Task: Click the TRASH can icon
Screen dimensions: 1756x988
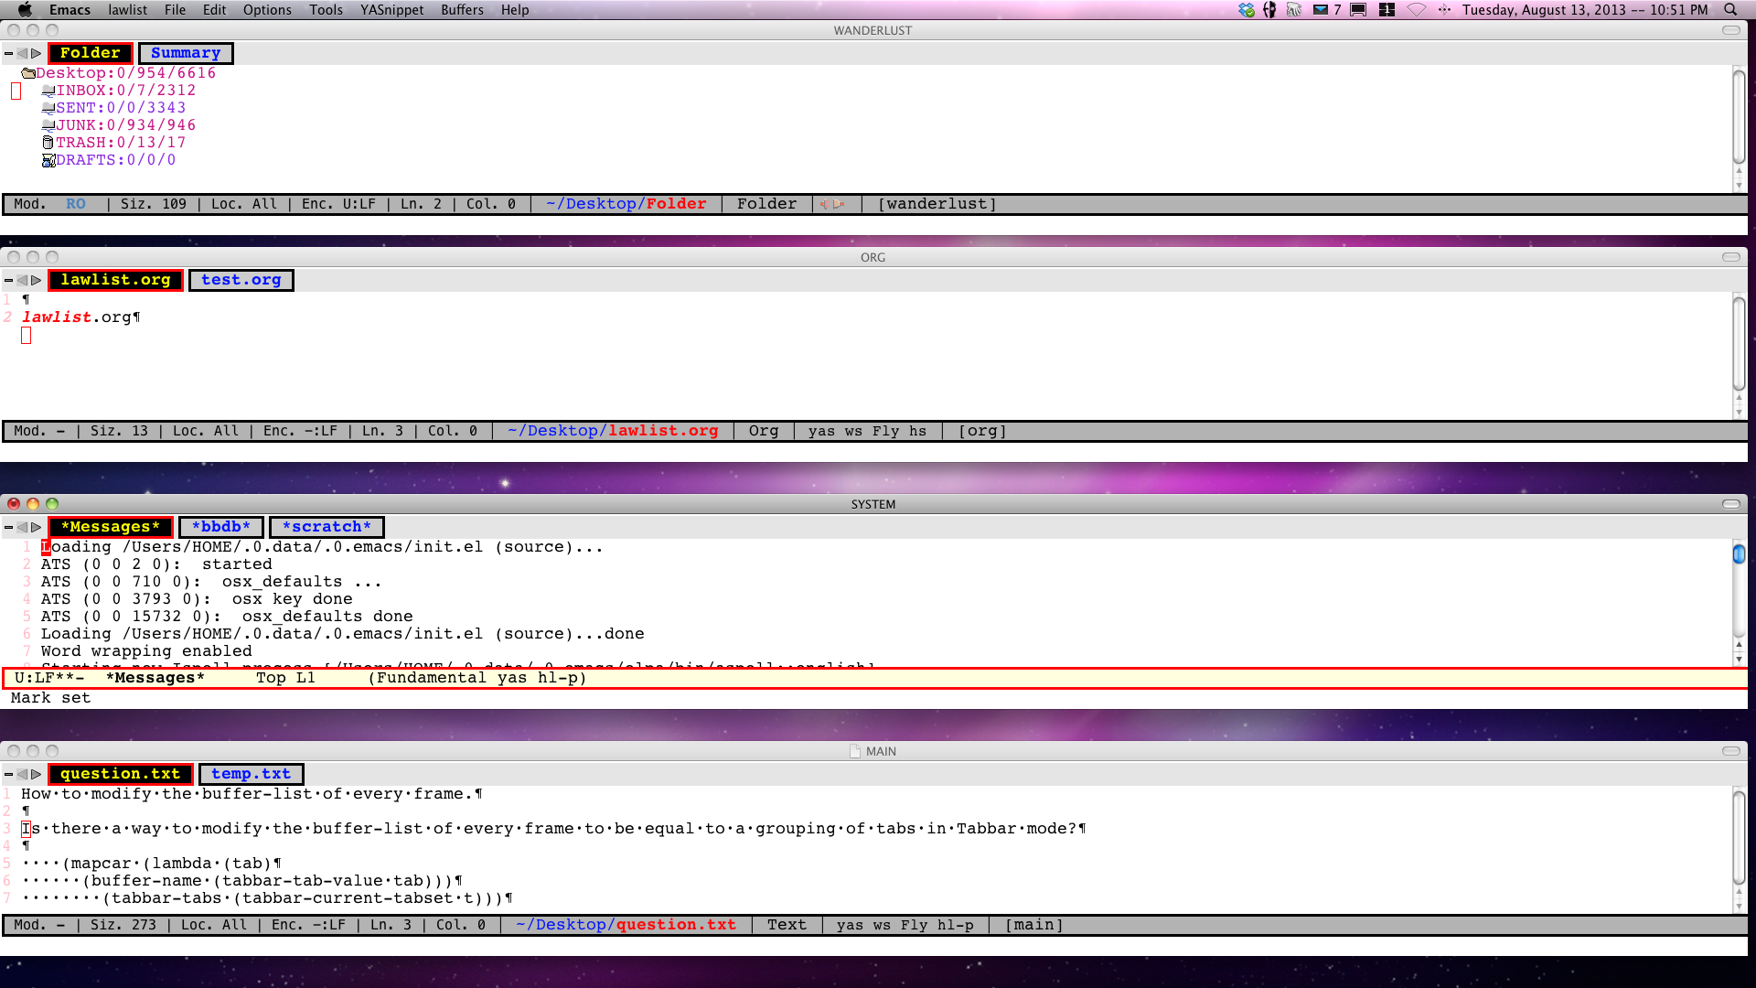Action: pos(48,143)
